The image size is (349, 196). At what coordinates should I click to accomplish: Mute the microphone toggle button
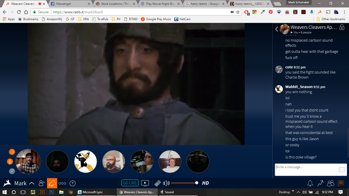tap(10, 162)
